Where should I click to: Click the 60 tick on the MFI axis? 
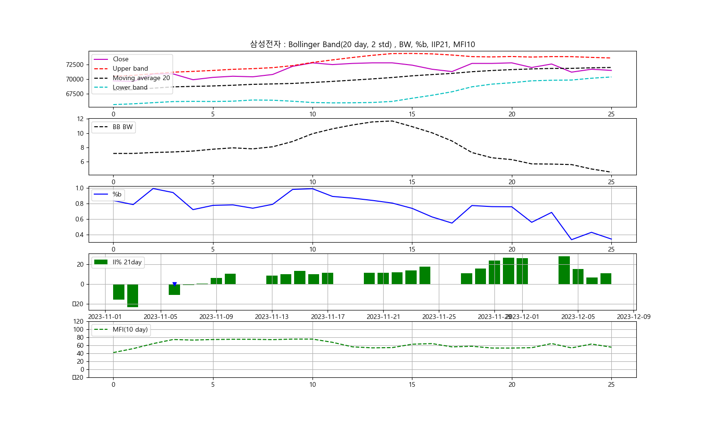pyautogui.click(x=80, y=346)
